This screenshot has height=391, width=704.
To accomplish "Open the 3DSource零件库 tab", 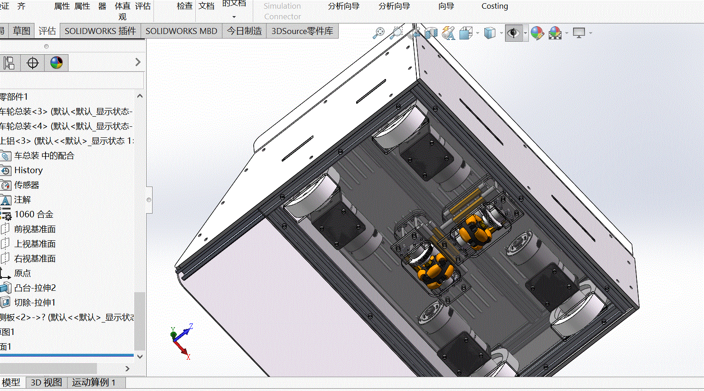I will pyautogui.click(x=302, y=31).
